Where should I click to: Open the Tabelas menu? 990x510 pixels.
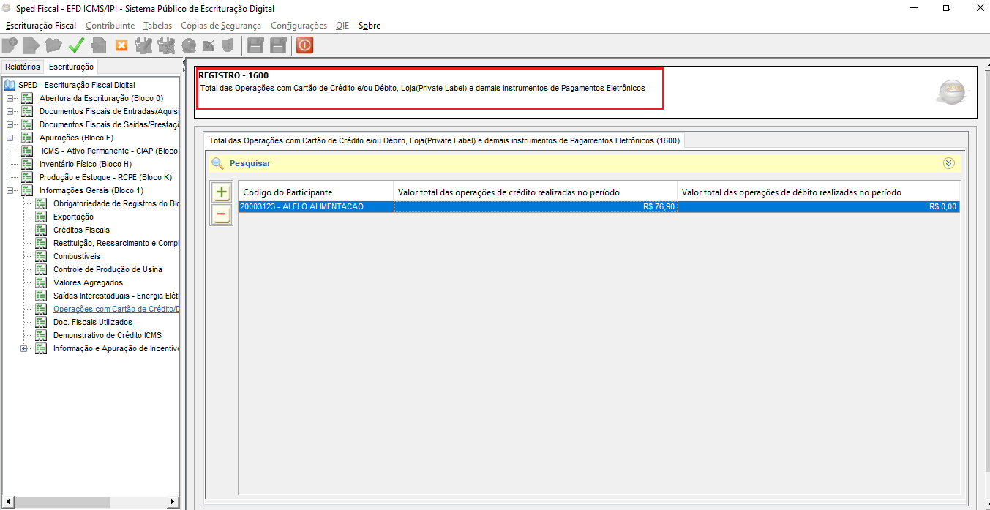[157, 26]
